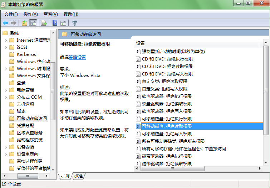Open the 文件(F) menu
Viewport: 270px width, 188px height.
point(11,14)
